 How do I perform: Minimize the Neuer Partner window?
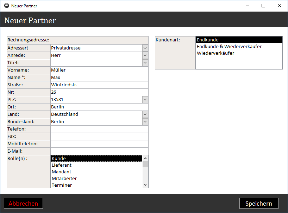coord(248,6)
